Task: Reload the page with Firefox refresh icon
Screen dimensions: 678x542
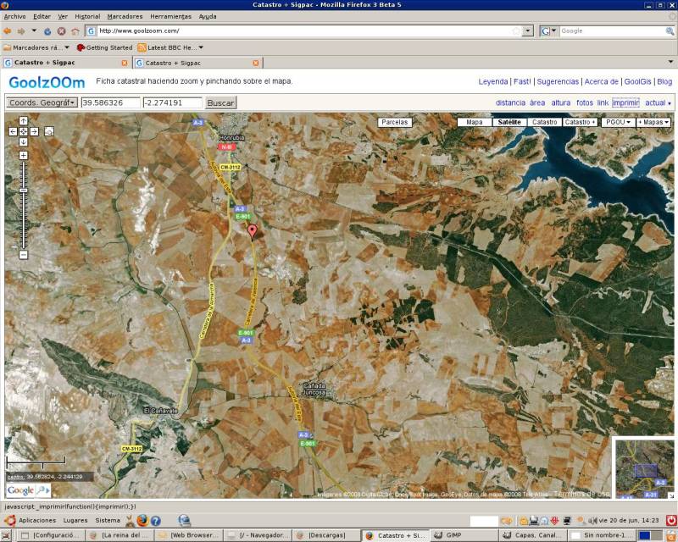Action: pos(47,30)
